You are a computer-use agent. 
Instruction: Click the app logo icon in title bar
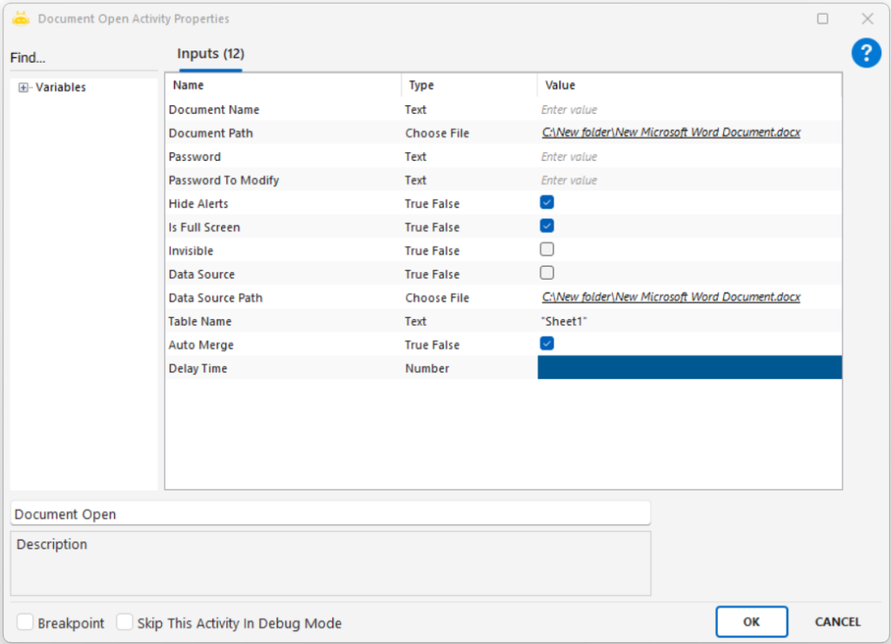pos(21,18)
